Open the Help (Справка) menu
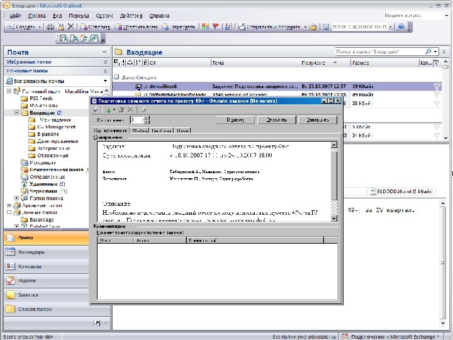This screenshot has height=340, width=453. coord(159,16)
